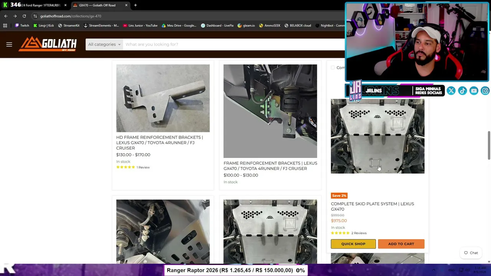Open the complete skid plate system image
Image resolution: width=491 pixels, height=276 pixels.
point(378,136)
